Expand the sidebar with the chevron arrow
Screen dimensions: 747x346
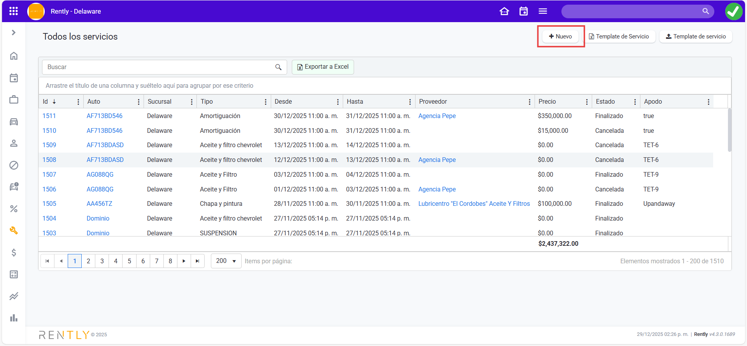click(14, 33)
